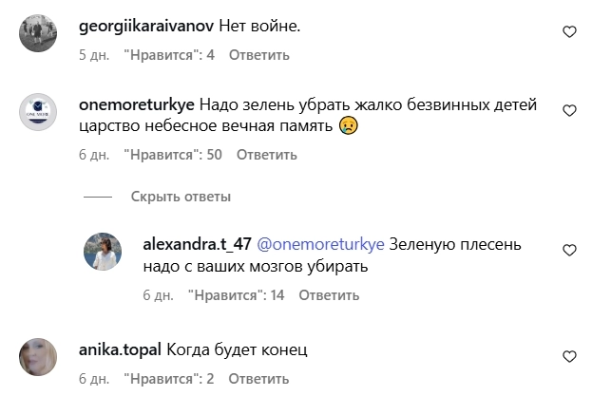
Task: Like georgiikaraivanov's comment with heart icon
Action: pos(569,32)
